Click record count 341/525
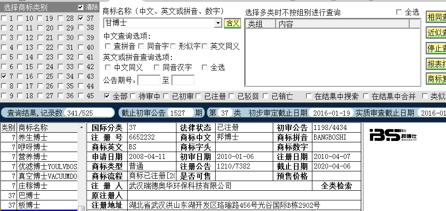 (88, 113)
